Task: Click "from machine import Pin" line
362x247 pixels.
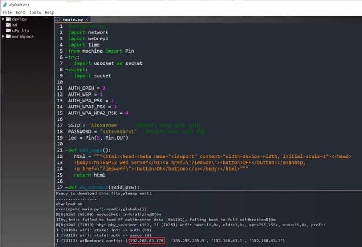Action: pos(101,51)
